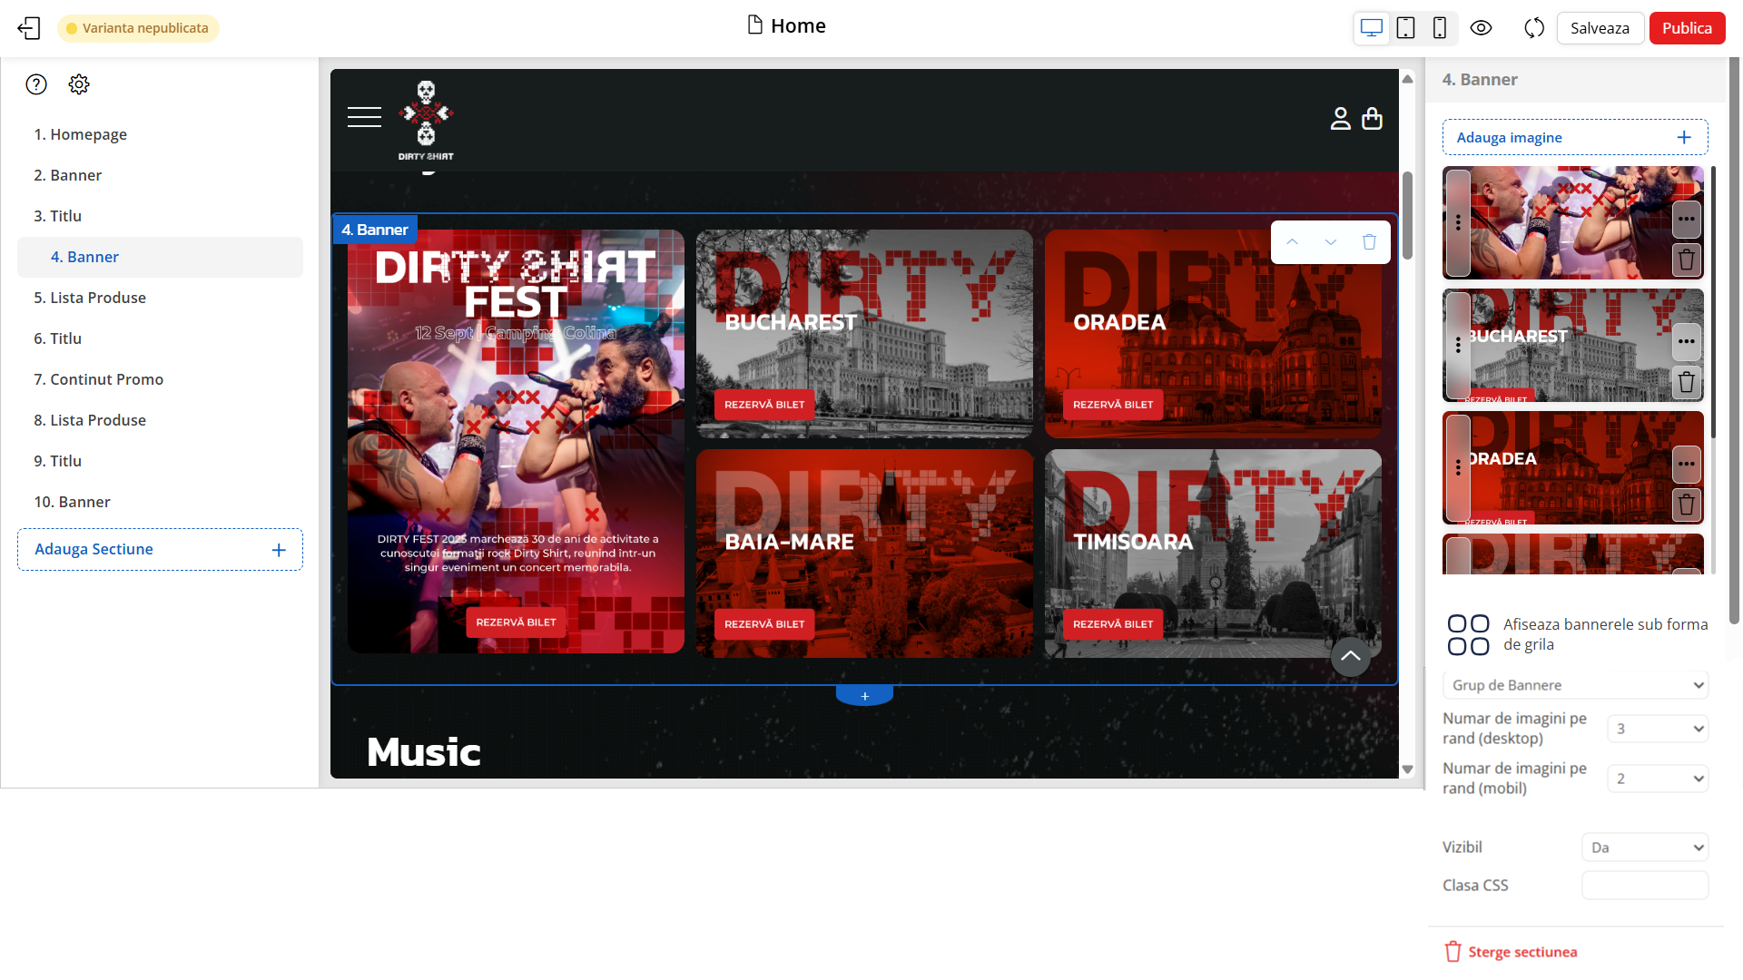Click the Publica button
Screen dimensions: 1743x980
[x=1686, y=28]
